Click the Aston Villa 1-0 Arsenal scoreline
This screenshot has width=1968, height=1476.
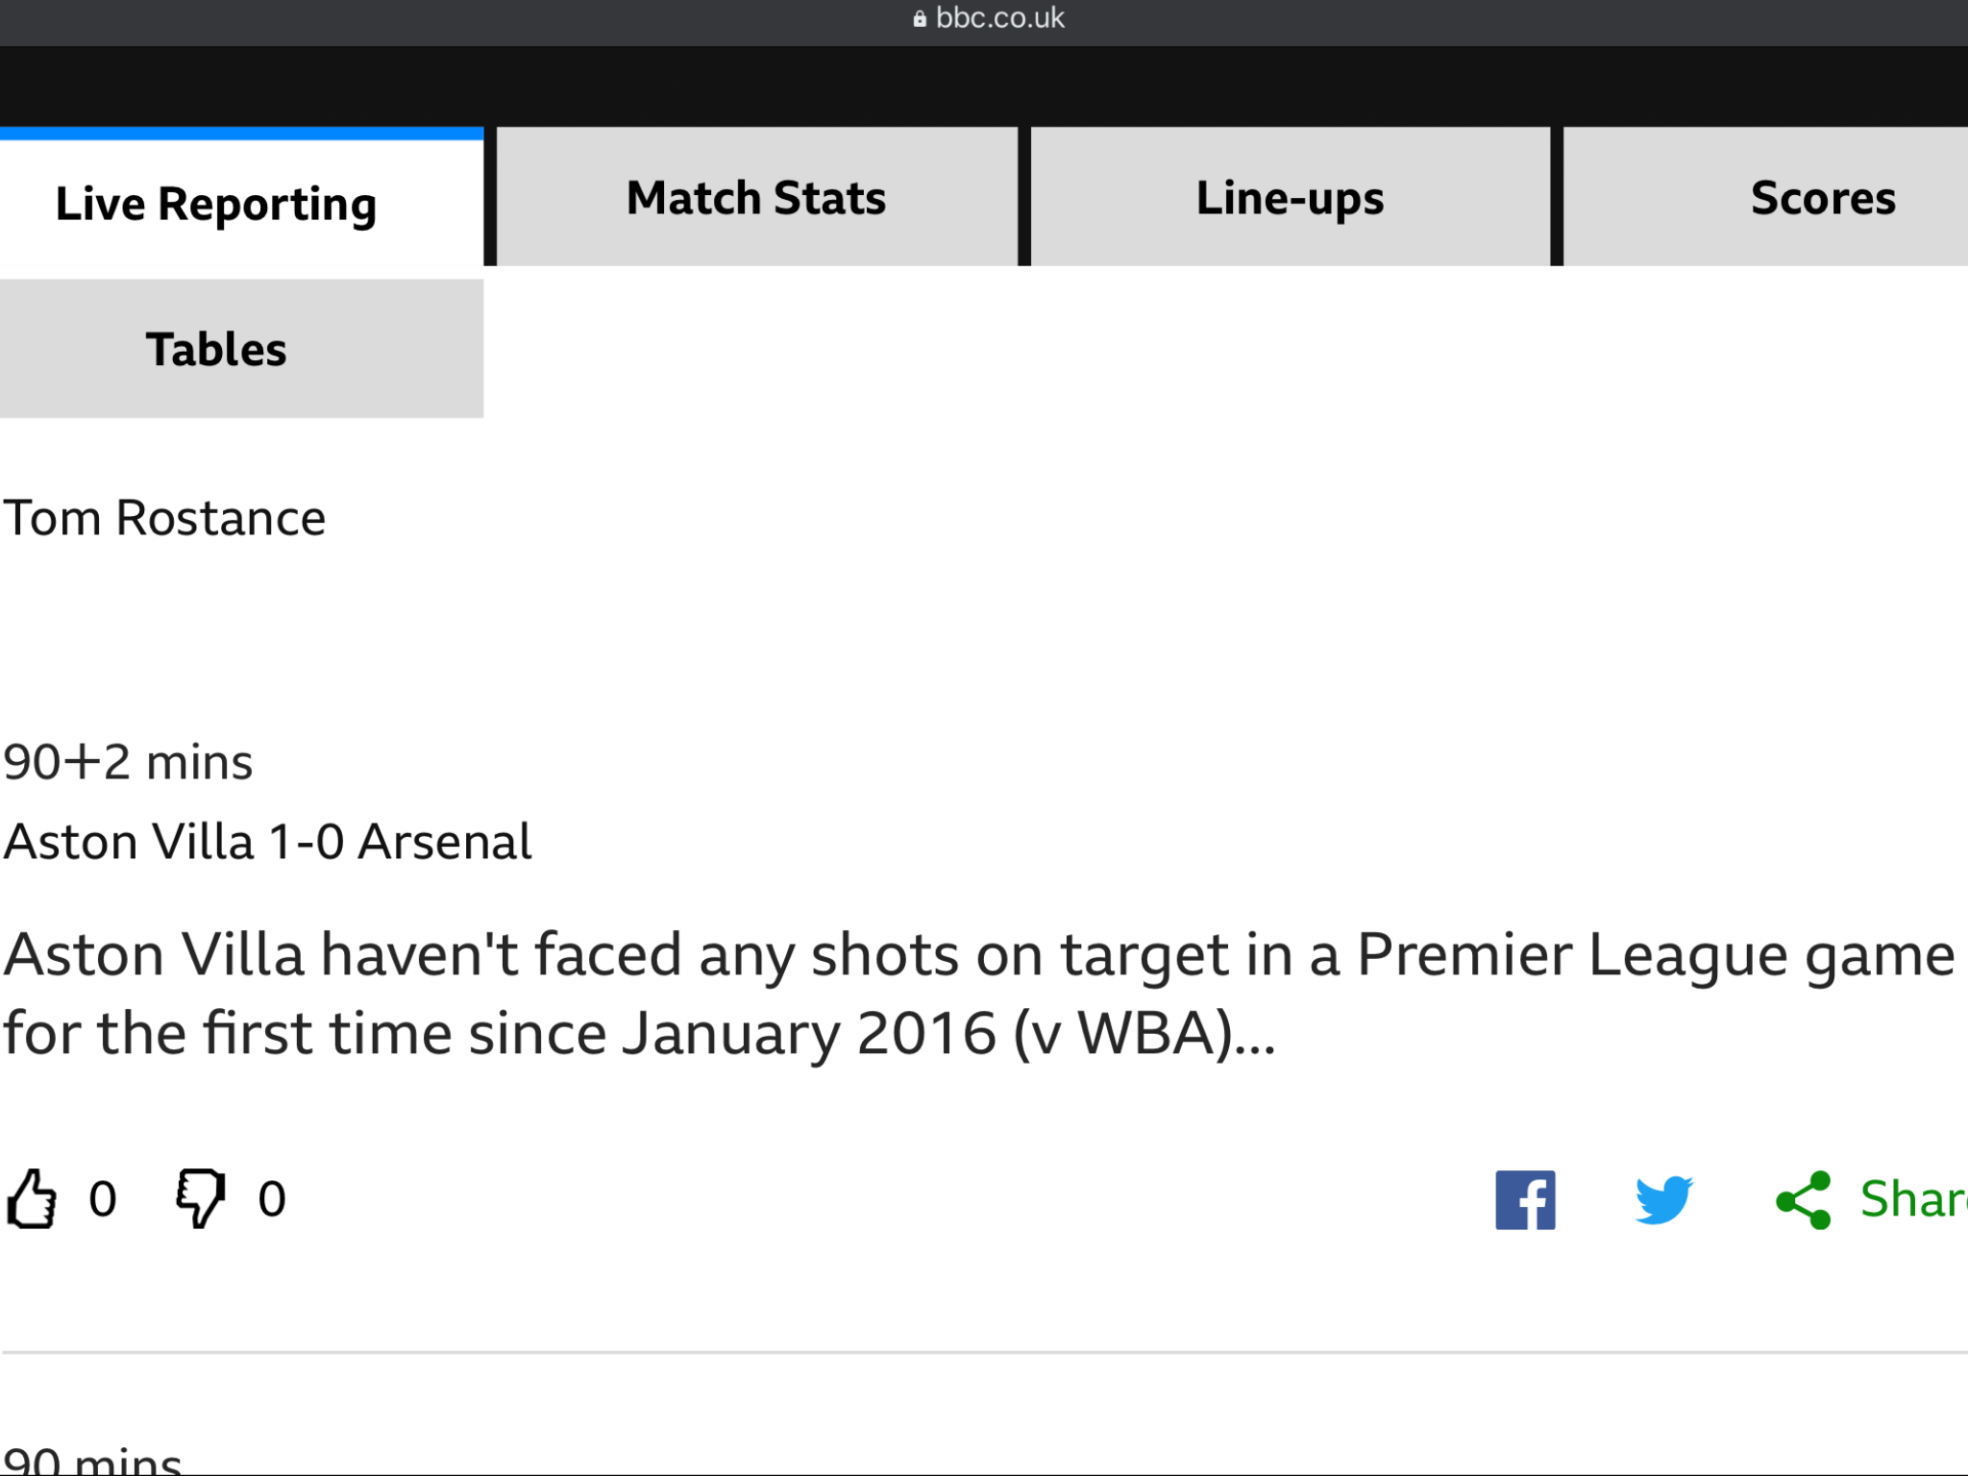[x=267, y=842]
